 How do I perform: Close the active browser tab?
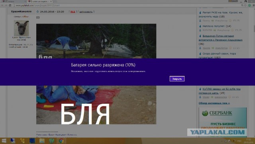(x=51, y=1)
